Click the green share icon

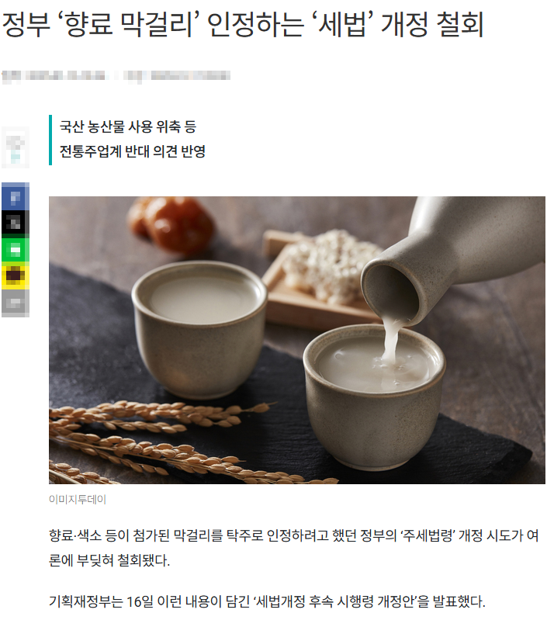(16, 250)
